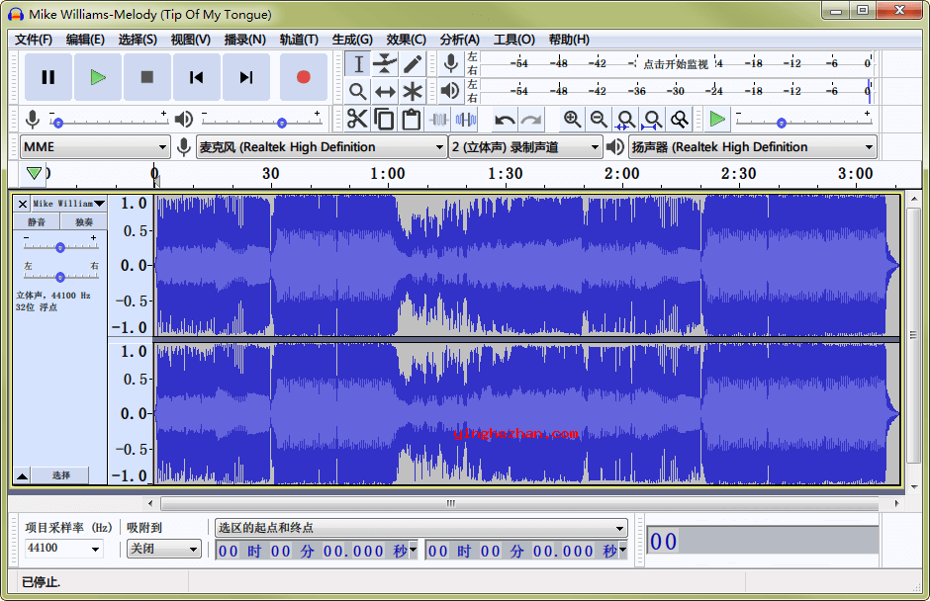Fit selection to window width
Viewport: 930px width, 601px height.
coord(625,120)
